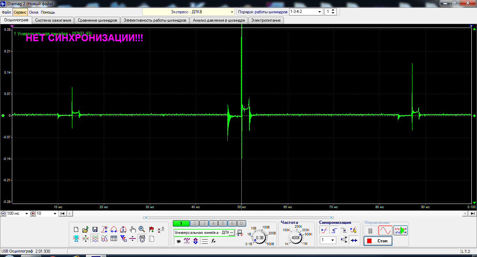Add a marker with red flag icon

[x=151, y=229]
